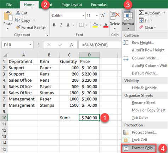Click the Clear eraser icon
This screenshot has height=153, width=168.
coord(141,27)
